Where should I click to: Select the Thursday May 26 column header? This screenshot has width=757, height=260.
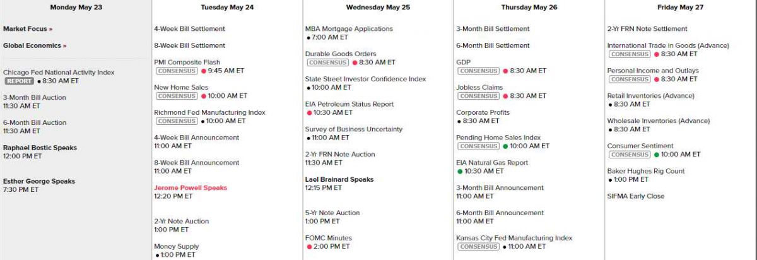click(x=529, y=8)
